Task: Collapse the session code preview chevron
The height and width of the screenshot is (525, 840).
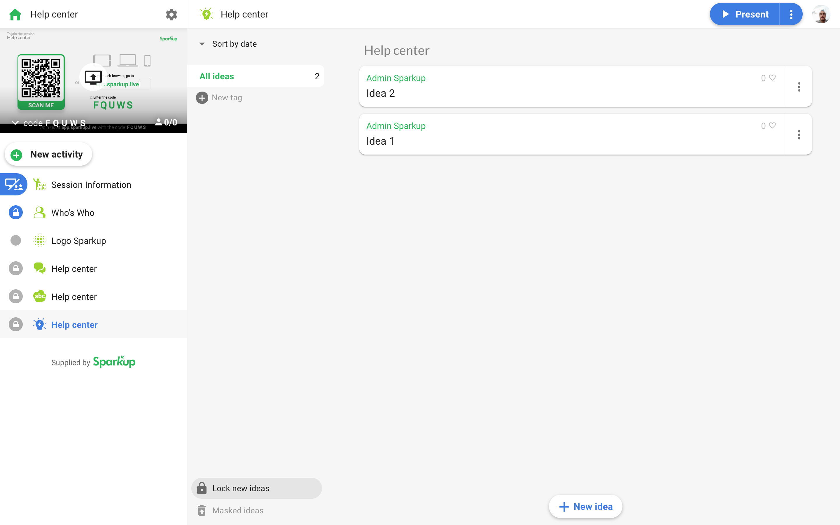Action: pyautogui.click(x=15, y=123)
